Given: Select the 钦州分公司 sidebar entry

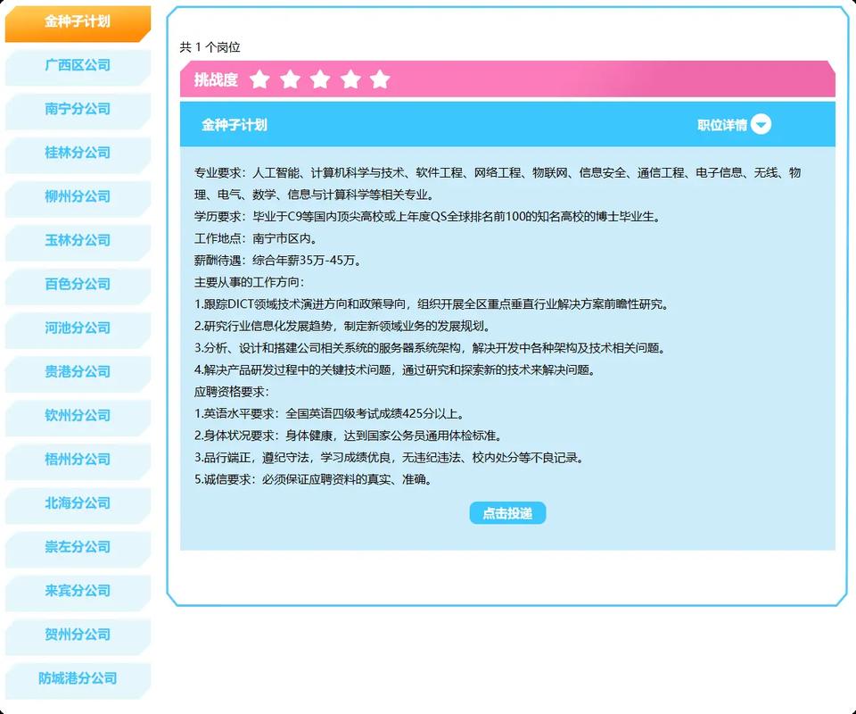Looking at the screenshot, I should click(x=78, y=417).
